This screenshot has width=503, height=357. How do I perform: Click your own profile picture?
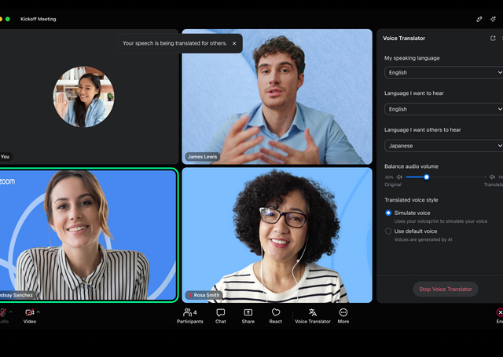click(84, 97)
